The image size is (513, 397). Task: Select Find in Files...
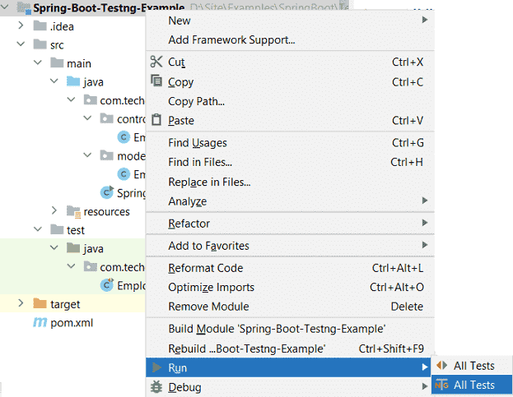click(x=290, y=162)
